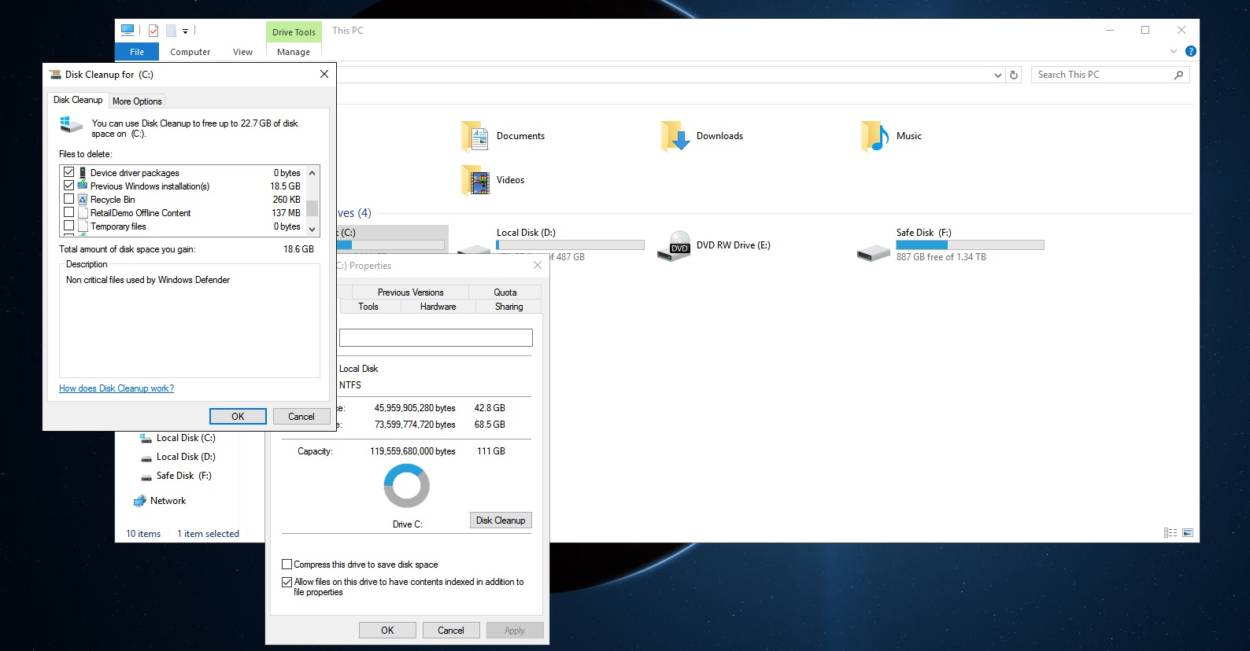This screenshot has height=651, width=1250.
Task: Click the volume label field in Properties
Action: pyautogui.click(x=436, y=338)
